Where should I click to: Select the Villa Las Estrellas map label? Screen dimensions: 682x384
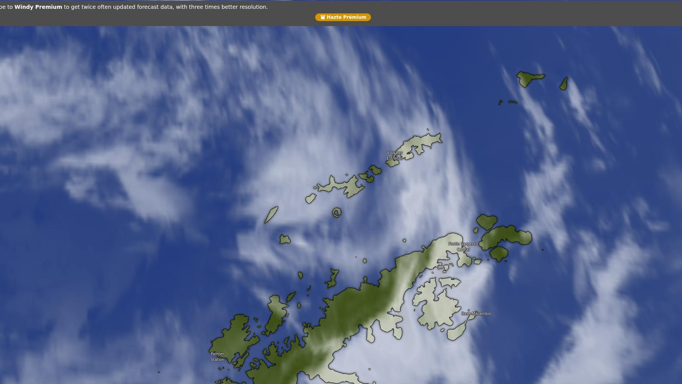pos(394,155)
